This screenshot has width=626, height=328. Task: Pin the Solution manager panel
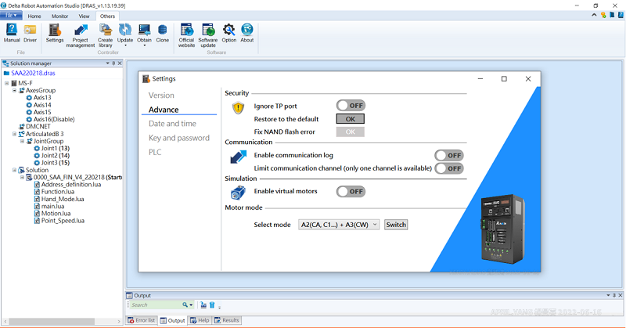pyautogui.click(x=113, y=63)
